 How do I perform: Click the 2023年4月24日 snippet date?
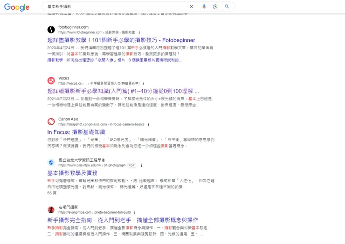(x=61, y=47)
